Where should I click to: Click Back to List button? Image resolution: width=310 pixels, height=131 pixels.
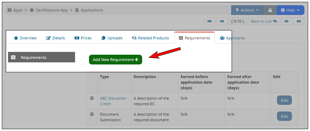pyautogui.click(x=264, y=21)
